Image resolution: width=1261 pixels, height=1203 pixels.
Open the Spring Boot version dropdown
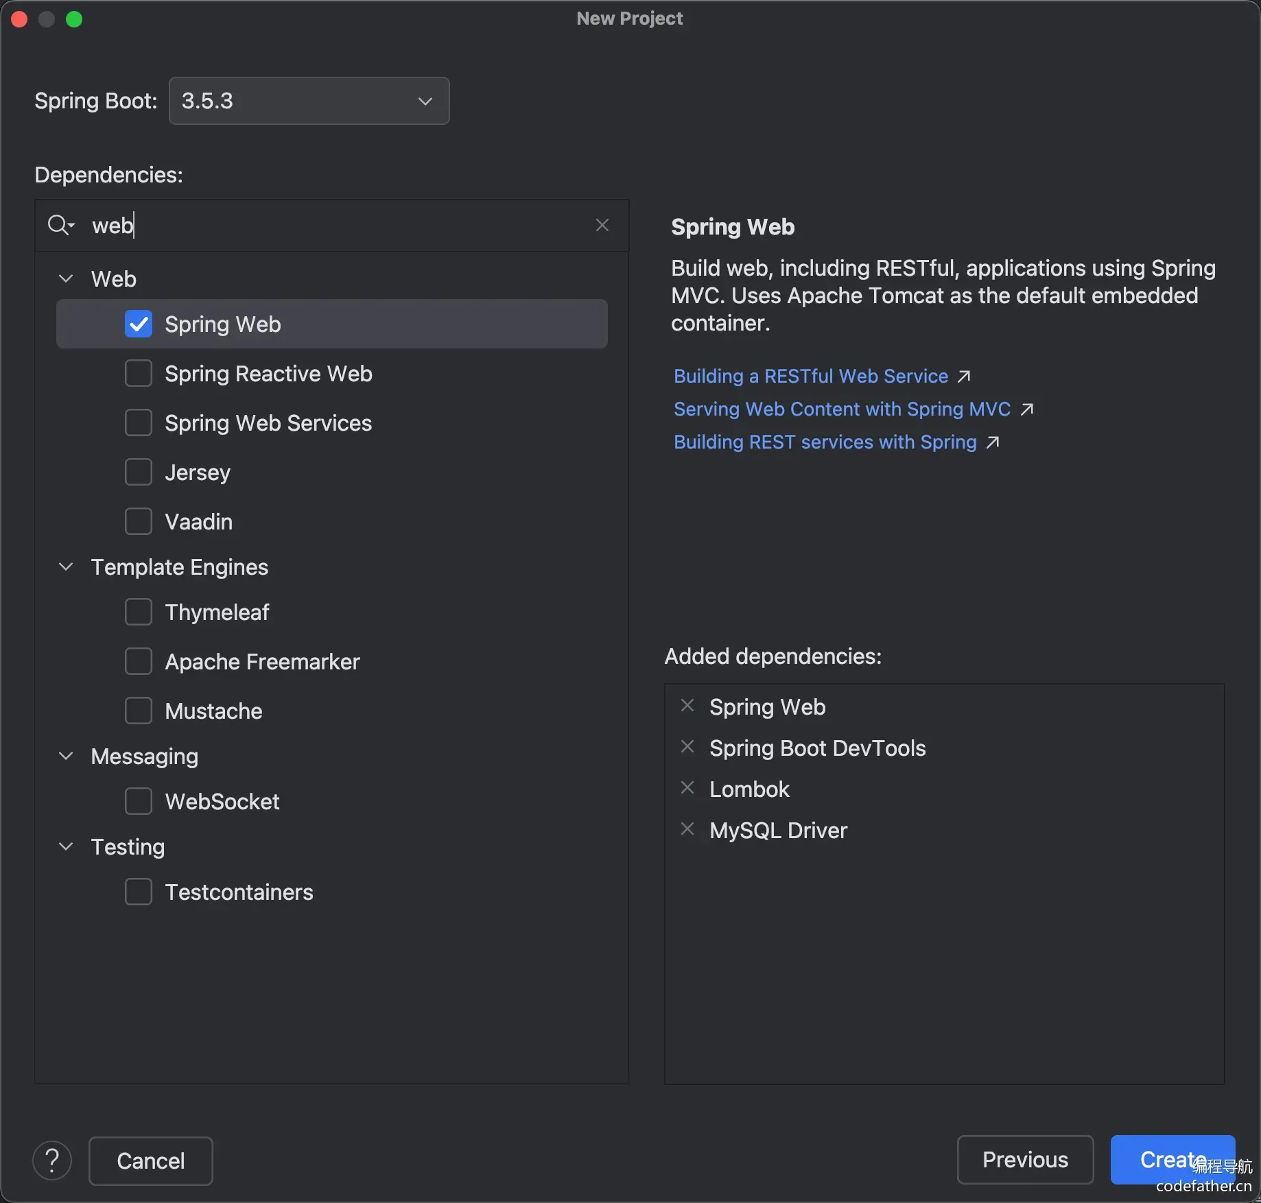[309, 101]
